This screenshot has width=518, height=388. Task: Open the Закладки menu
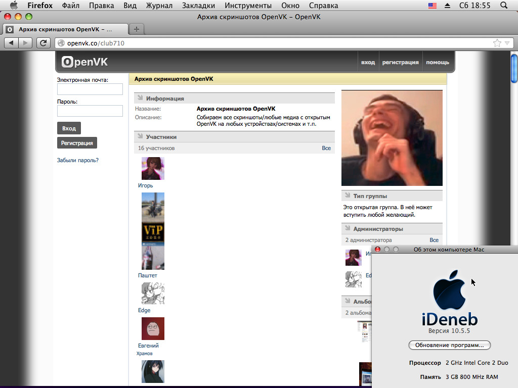click(x=198, y=6)
